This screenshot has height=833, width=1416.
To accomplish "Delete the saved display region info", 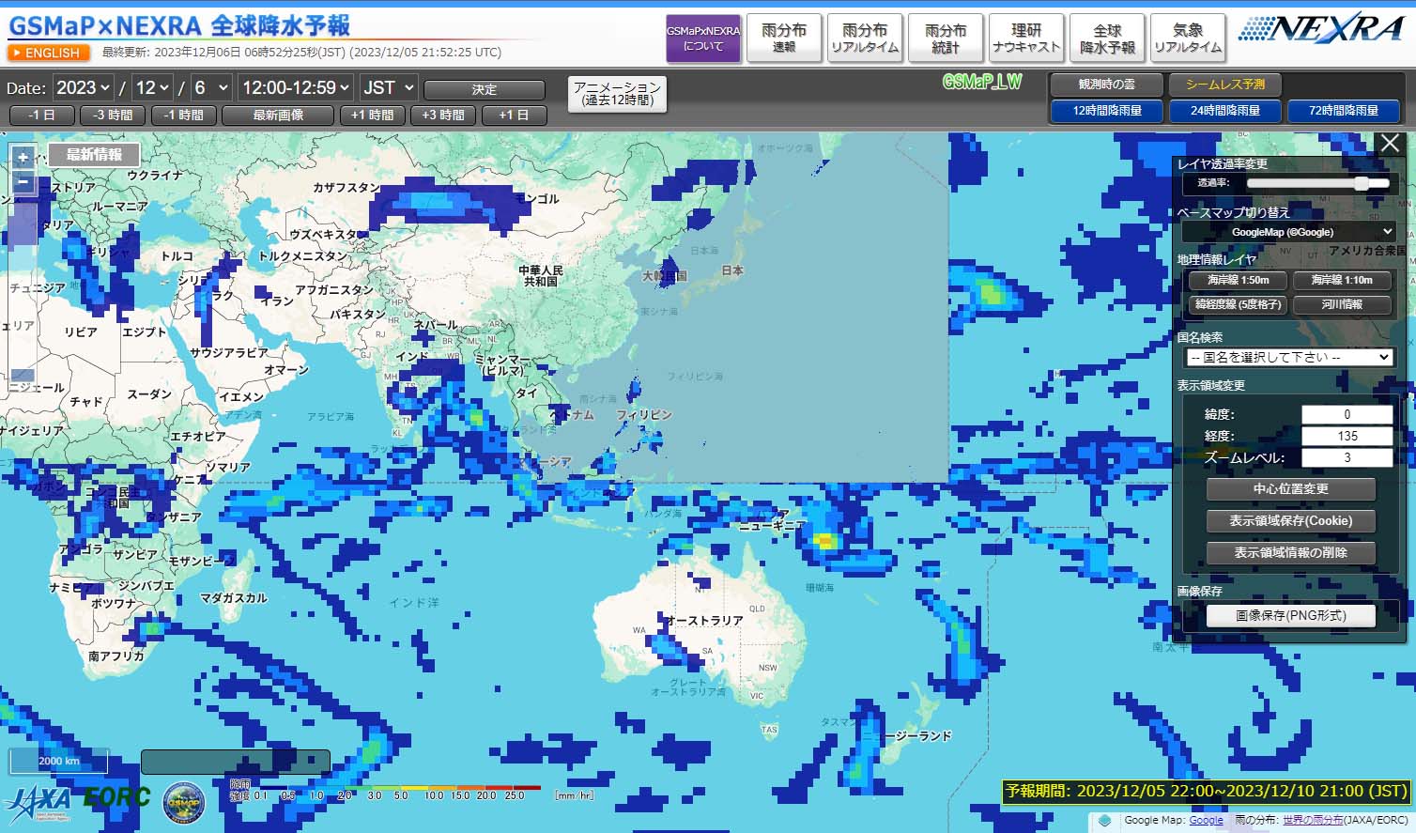I will point(1290,552).
